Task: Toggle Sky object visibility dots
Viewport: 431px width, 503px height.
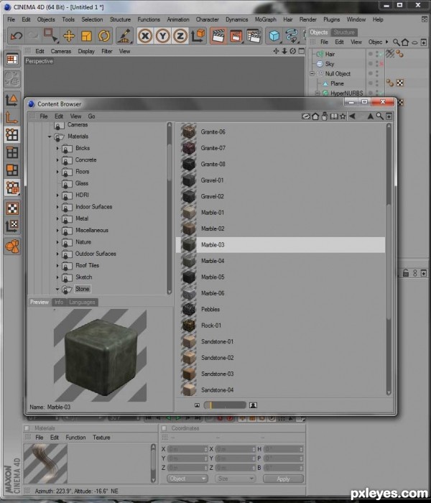Action: pos(377,64)
